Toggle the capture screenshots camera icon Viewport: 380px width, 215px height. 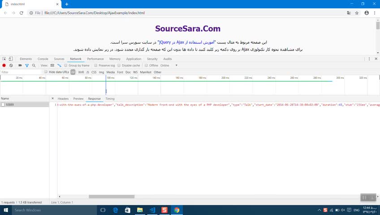click(20, 65)
